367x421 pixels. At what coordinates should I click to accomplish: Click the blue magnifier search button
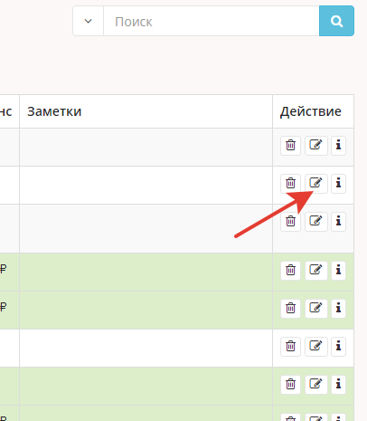(336, 21)
